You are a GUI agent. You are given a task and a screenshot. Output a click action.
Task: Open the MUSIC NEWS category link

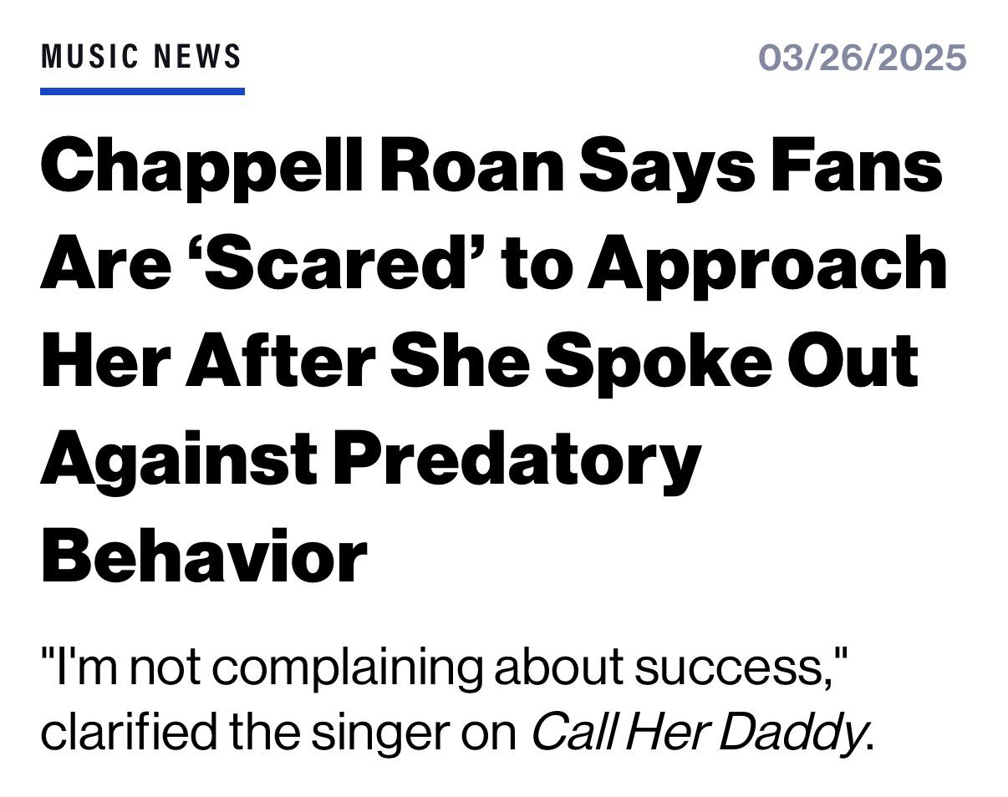[x=141, y=57]
